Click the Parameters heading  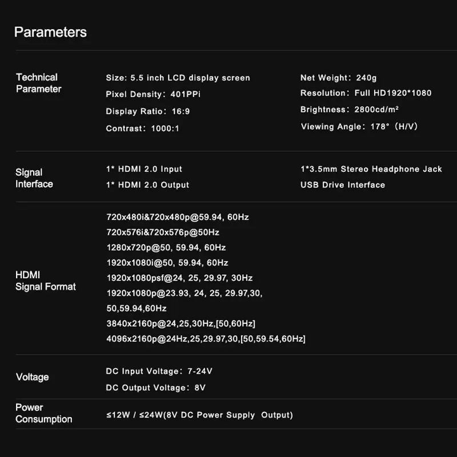coord(50,32)
